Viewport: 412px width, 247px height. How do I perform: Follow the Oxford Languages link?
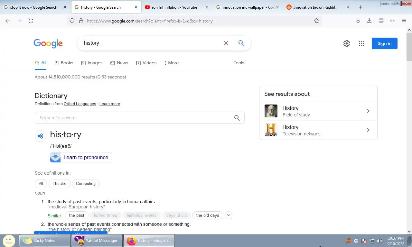80,104
